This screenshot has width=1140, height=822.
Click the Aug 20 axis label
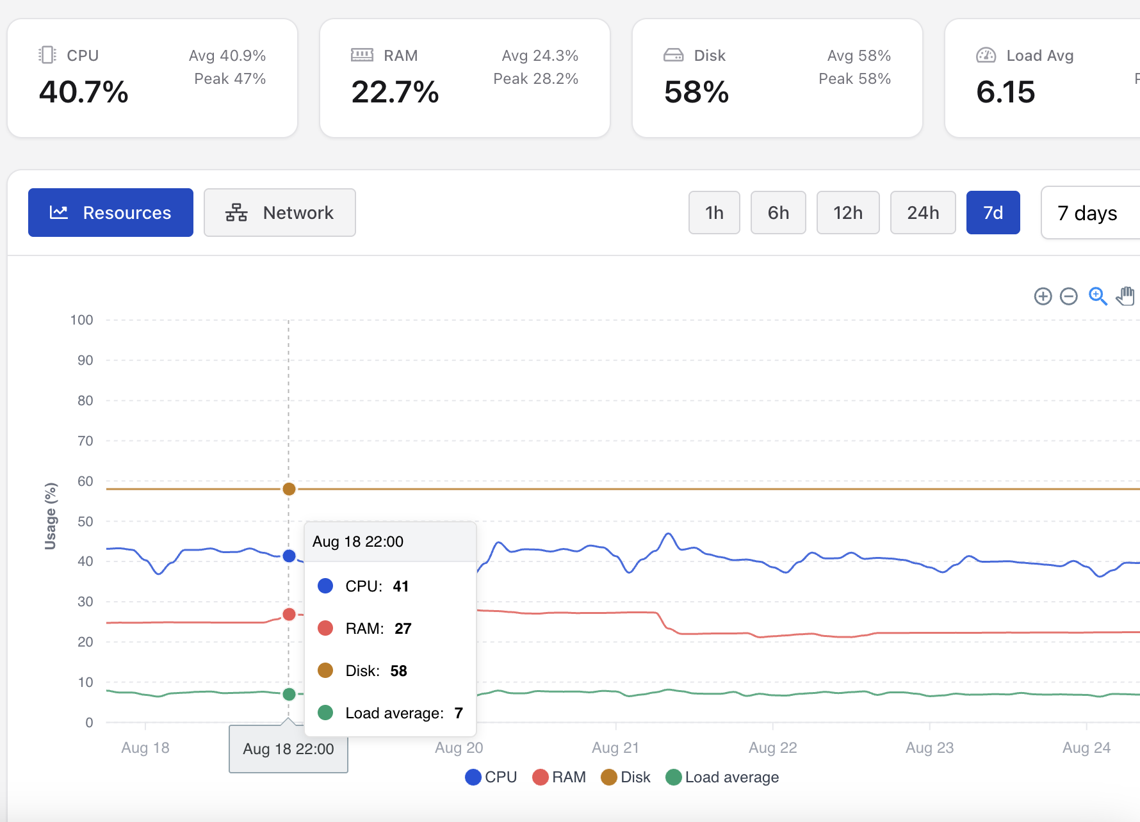(x=459, y=748)
